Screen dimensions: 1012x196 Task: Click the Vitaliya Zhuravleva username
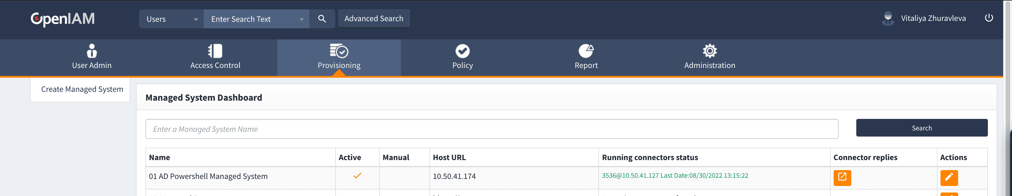(933, 19)
